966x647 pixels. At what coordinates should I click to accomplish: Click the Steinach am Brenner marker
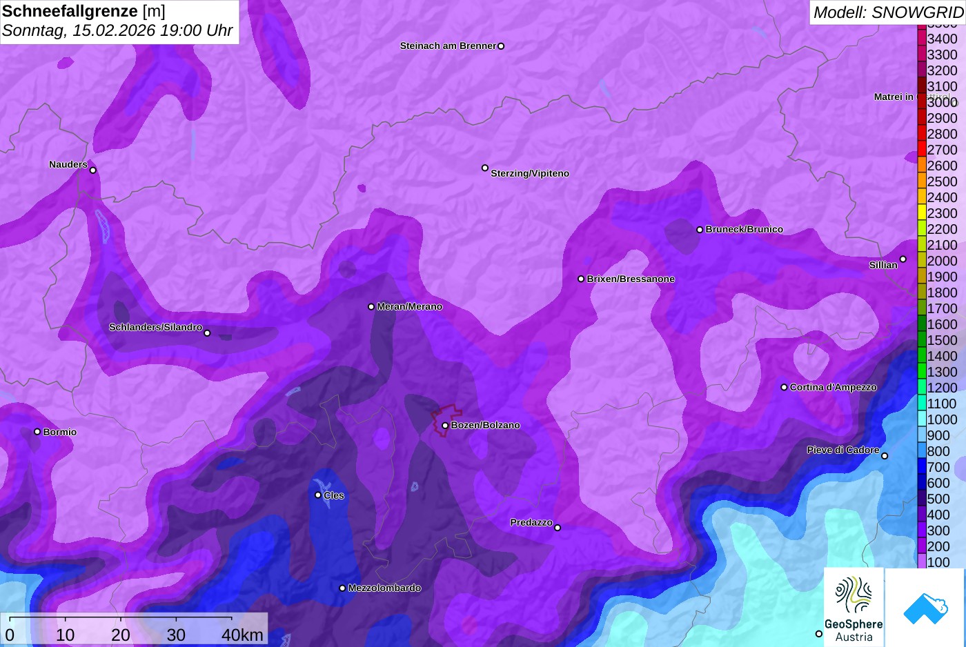(501, 46)
